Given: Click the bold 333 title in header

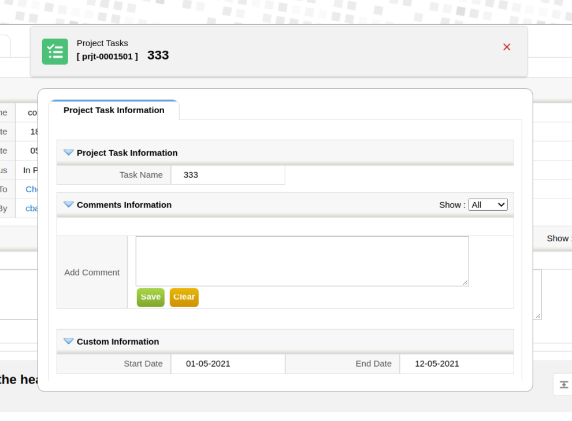Looking at the screenshot, I should [158, 55].
